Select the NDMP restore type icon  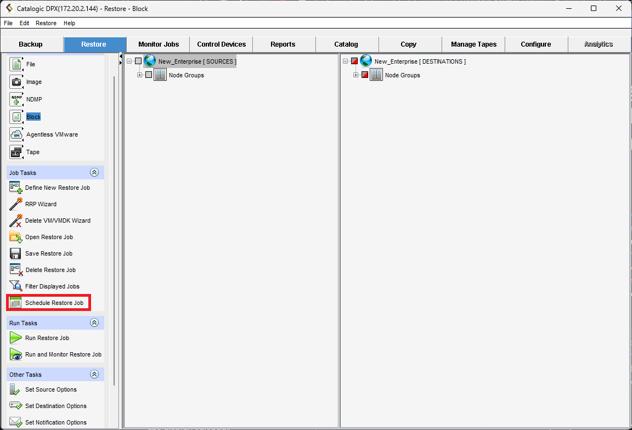(16, 99)
